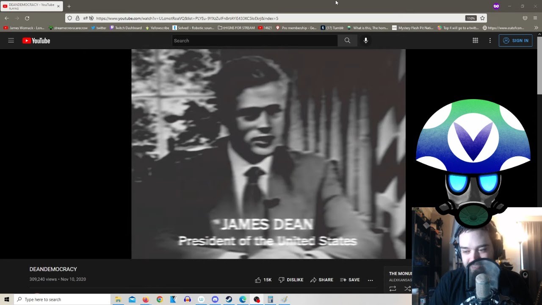Like the video with thumbs up
The image size is (542, 305).
263,280
